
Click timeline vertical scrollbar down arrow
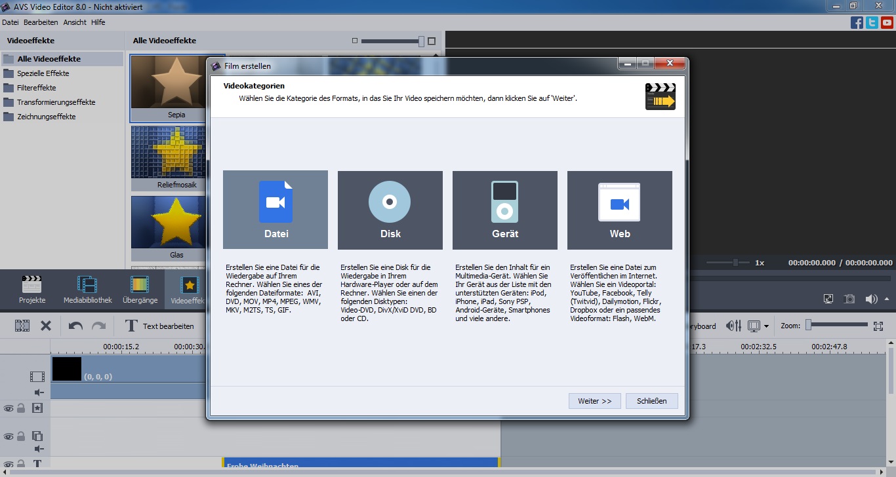pyautogui.click(x=891, y=463)
